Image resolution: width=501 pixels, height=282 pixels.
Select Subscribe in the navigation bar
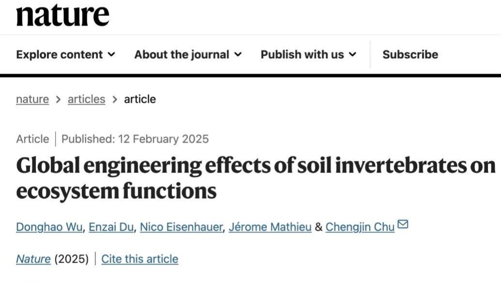[410, 54]
